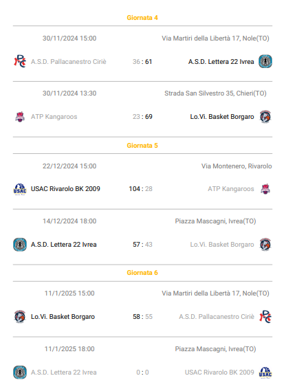This screenshot has height=389, width=286.
Task: Click venue Strada San Silvestro 35, Chieri
Action: 215,93
